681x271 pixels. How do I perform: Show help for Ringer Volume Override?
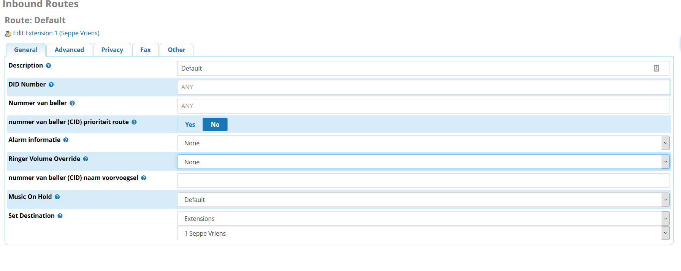pyautogui.click(x=86, y=159)
